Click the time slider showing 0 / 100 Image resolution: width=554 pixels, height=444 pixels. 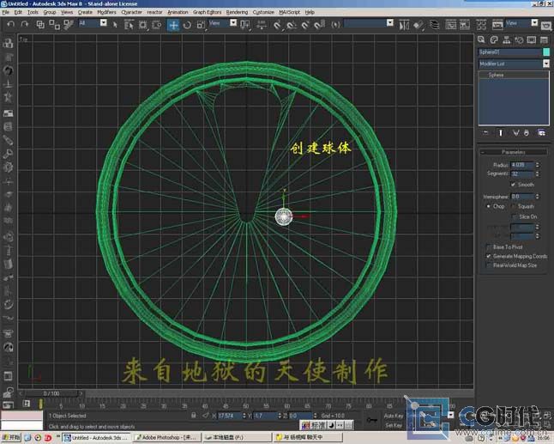pos(51,393)
